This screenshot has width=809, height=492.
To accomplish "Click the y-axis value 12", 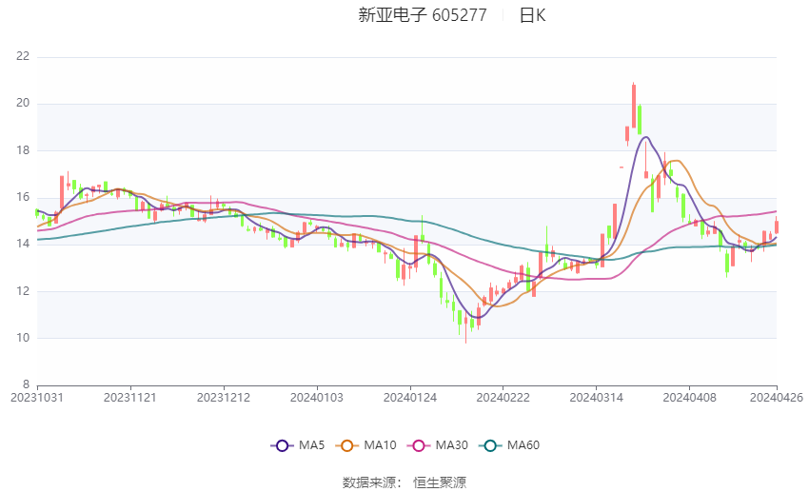I will point(23,291).
